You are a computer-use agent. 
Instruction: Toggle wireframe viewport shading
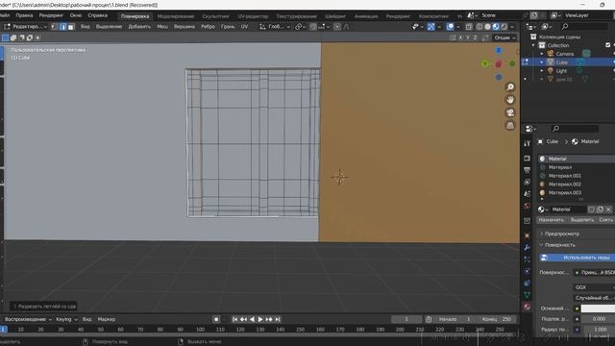480,27
